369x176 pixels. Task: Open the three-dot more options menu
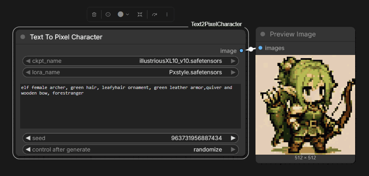tap(167, 15)
